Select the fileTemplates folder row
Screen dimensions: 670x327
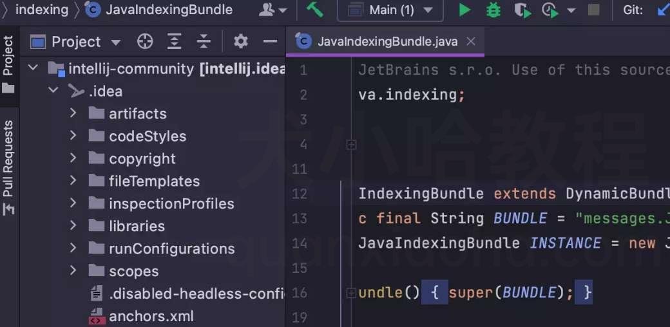(x=153, y=181)
